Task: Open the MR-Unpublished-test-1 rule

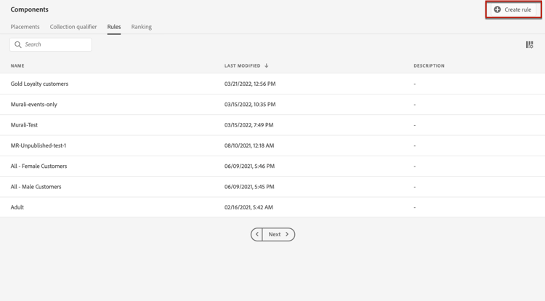Action: 39,145
